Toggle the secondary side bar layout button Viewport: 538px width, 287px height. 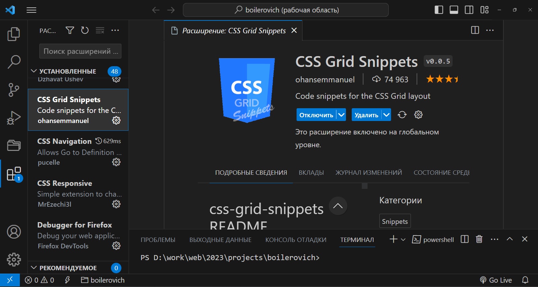pyautogui.click(x=469, y=10)
